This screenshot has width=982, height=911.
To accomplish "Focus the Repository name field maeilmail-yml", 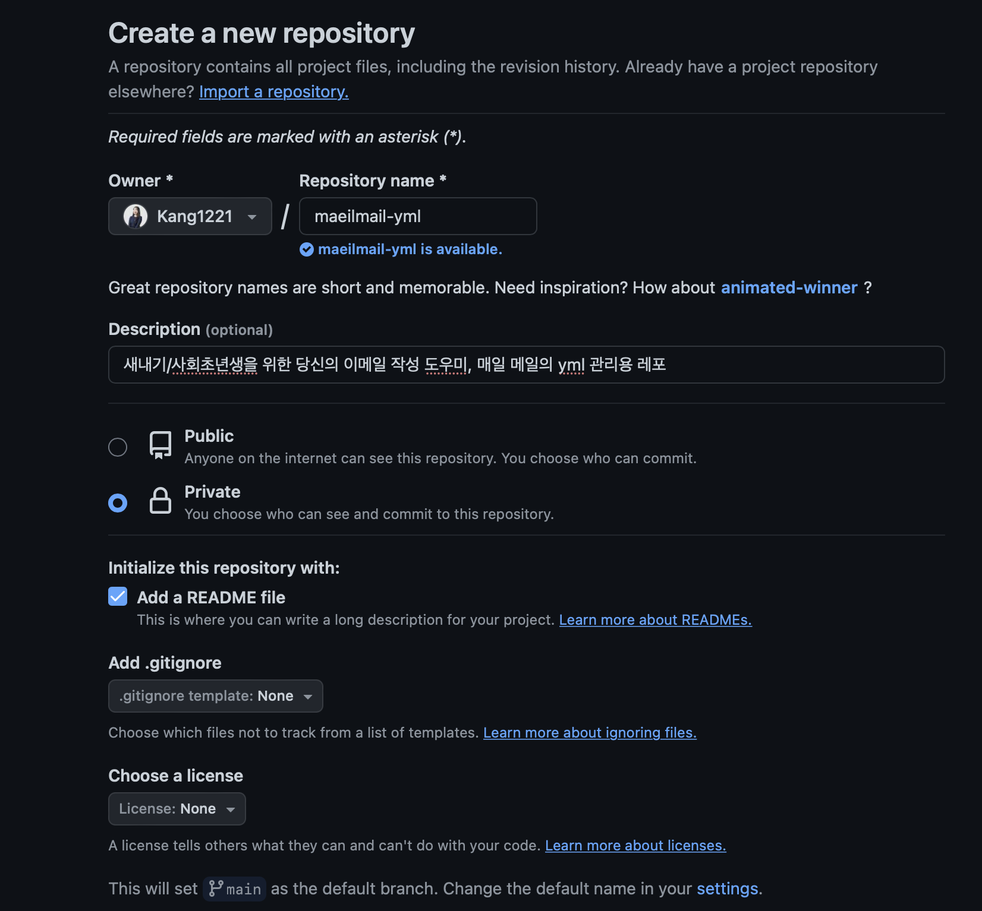I will [x=418, y=216].
